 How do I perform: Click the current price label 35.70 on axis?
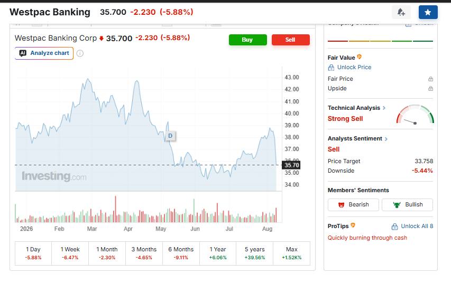pos(292,165)
